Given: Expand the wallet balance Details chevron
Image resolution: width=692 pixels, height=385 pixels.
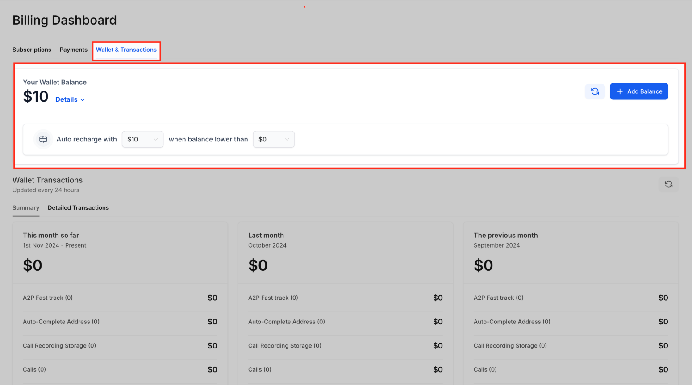Looking at the screenshot, I should tap(83, 100).
